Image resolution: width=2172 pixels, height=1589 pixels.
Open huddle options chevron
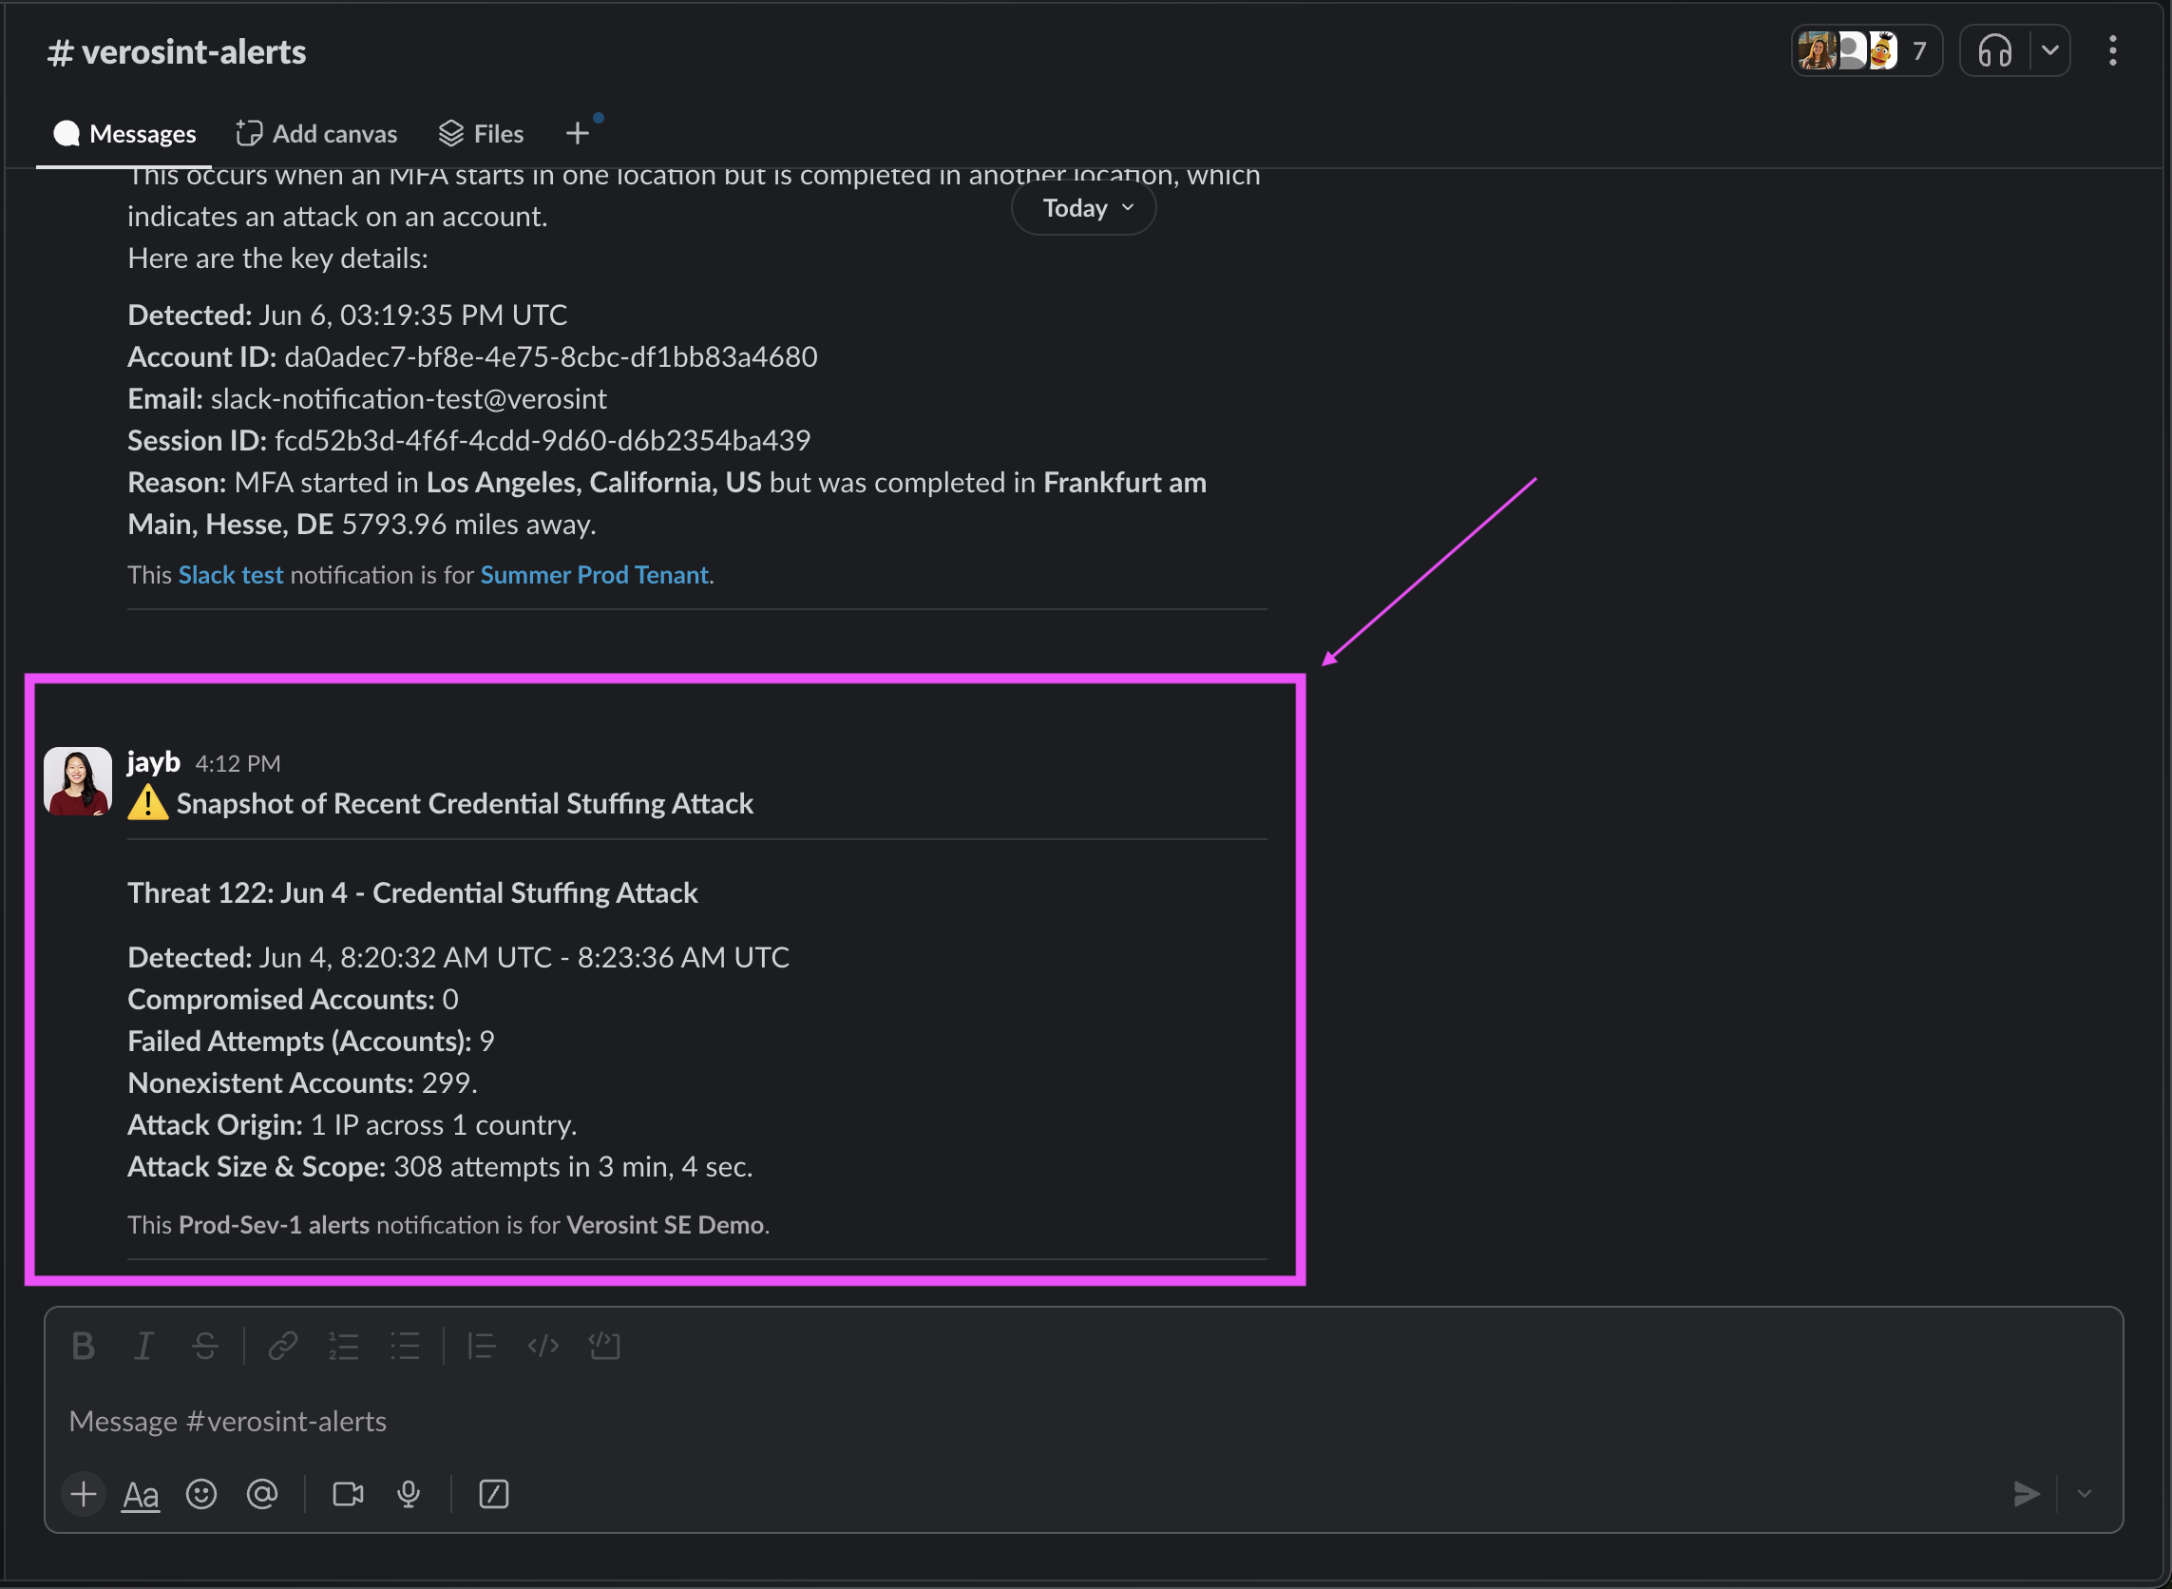coord(2049,50)
